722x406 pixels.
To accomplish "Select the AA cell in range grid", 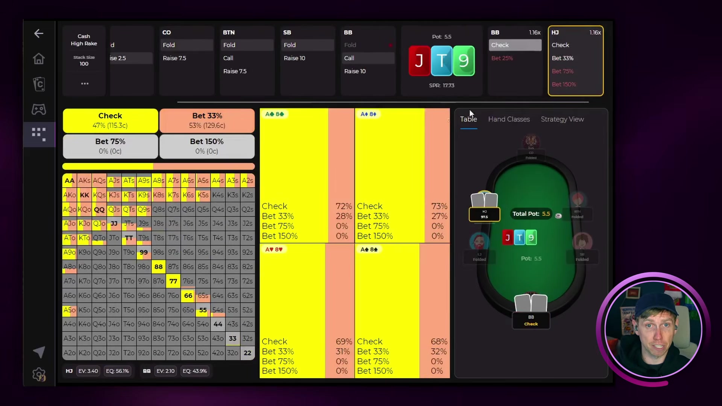I will click(x=70, y=180).
